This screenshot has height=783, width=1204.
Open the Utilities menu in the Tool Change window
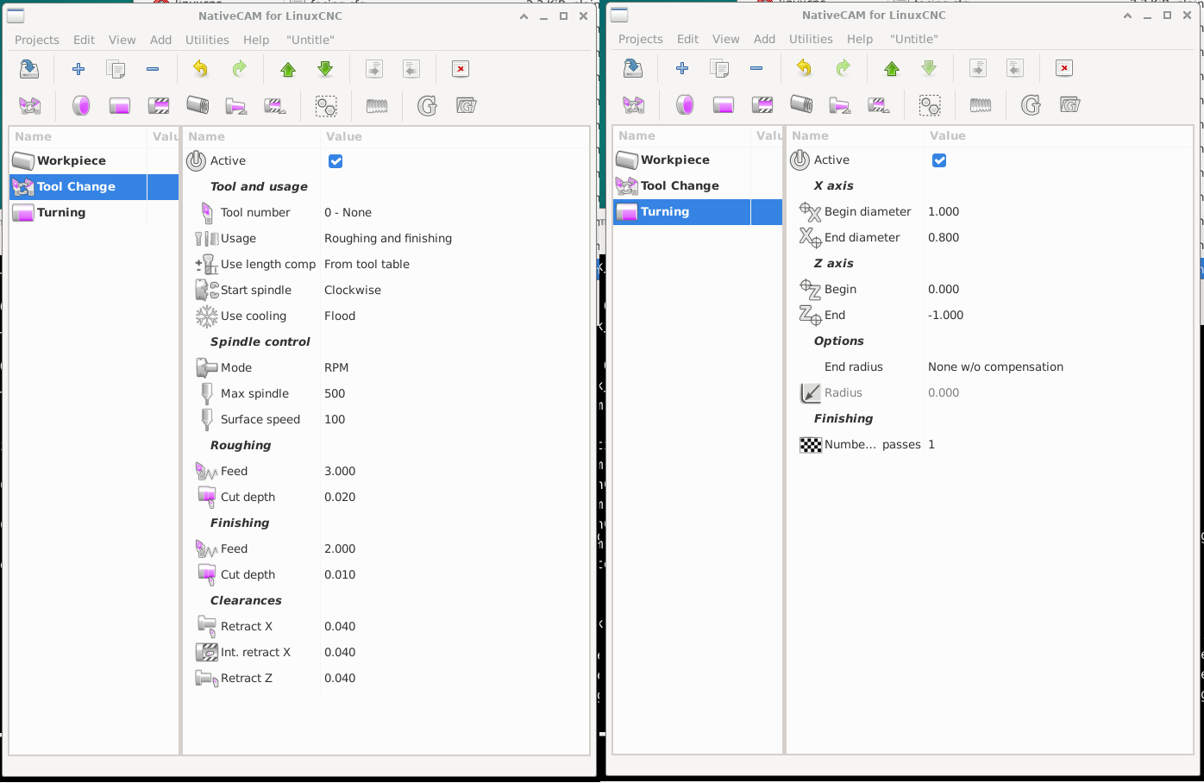point(207,40)
